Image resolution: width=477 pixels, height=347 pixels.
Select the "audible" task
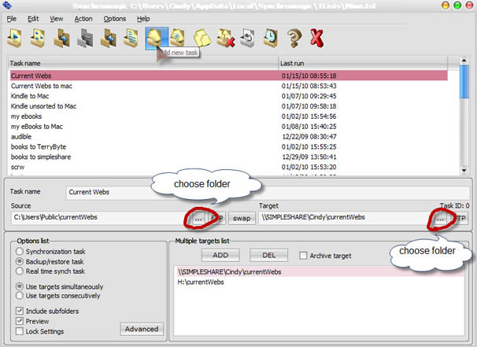click(x=229, y=137)
